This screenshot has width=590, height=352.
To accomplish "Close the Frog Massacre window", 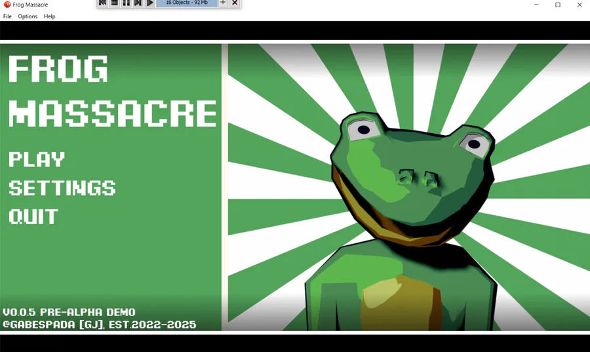I will 580,5.
